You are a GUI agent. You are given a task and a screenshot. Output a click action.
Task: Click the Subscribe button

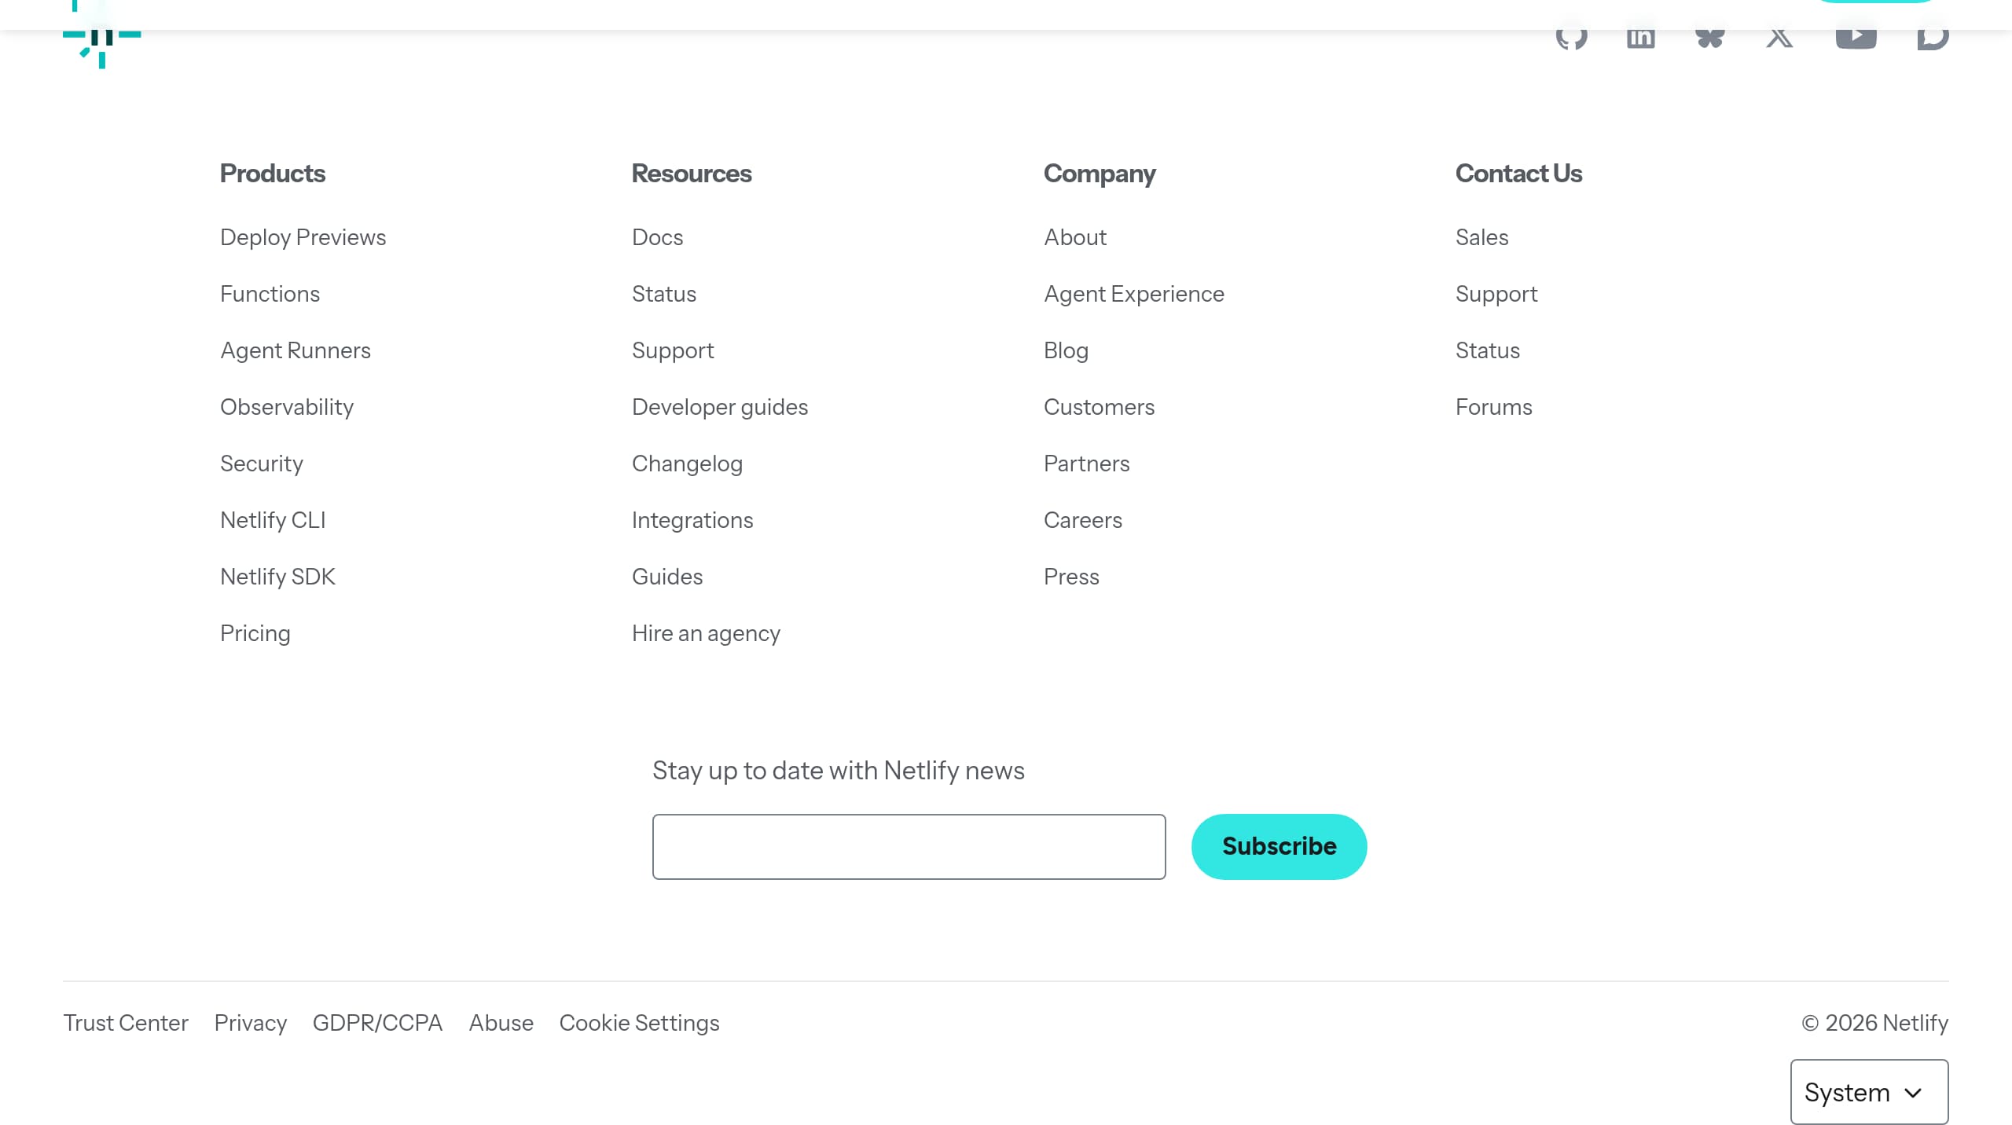[1278, 846]
